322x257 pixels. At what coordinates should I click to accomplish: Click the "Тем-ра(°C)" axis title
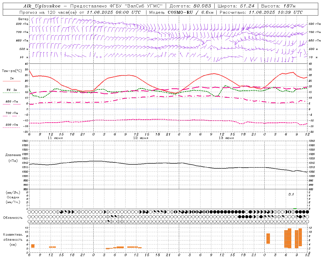click(x=12, y=71)
